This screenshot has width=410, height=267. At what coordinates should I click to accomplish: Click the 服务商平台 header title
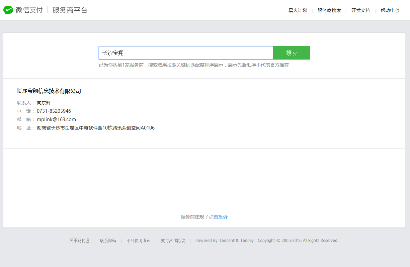click(x=70, y=10)
